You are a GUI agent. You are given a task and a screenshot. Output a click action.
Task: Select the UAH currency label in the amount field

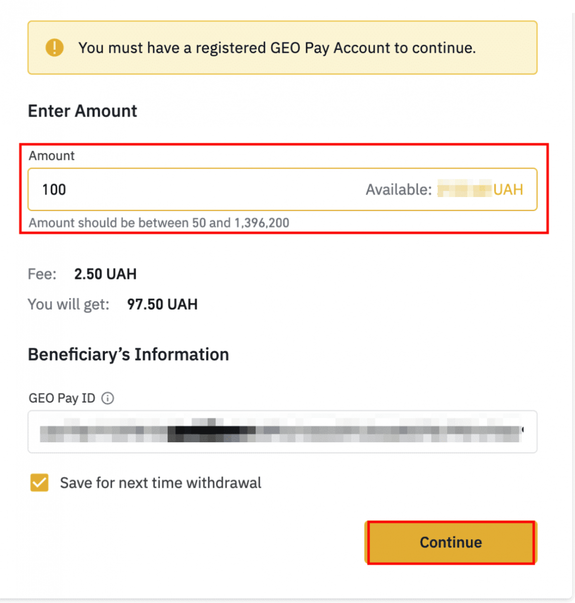[510, 189]
